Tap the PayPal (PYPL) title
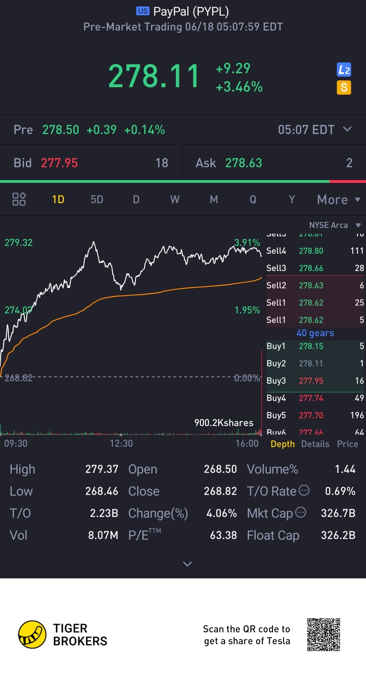This screenshot has width=366, height=691. [191, 12]
